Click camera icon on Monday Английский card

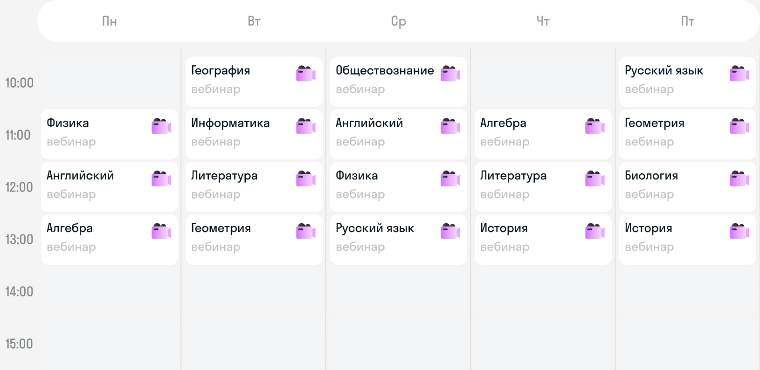coord(161,179)
